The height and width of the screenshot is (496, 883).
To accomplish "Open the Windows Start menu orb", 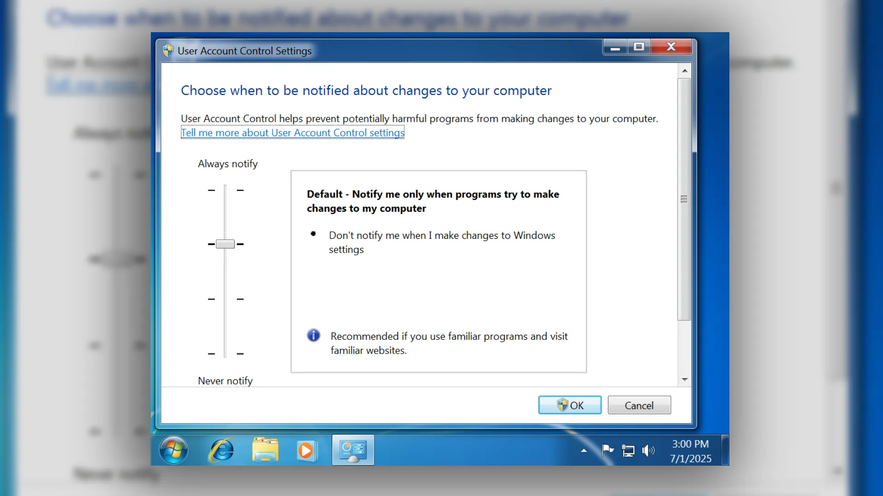I will (173, 450).
